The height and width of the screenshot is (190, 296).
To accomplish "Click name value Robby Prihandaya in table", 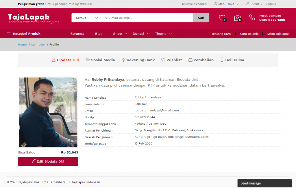I will coord(148,97).
